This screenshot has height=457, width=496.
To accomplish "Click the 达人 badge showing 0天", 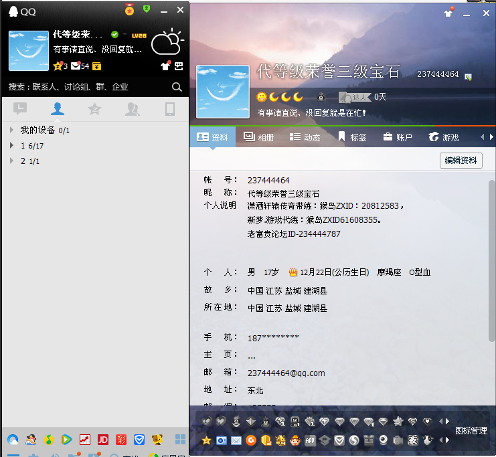I will [x=355, y=97].
